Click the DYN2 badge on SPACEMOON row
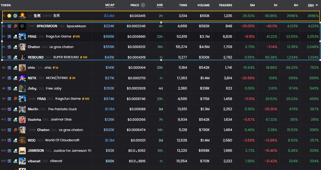Screen dimensions: 321x170 pos(32,26)
